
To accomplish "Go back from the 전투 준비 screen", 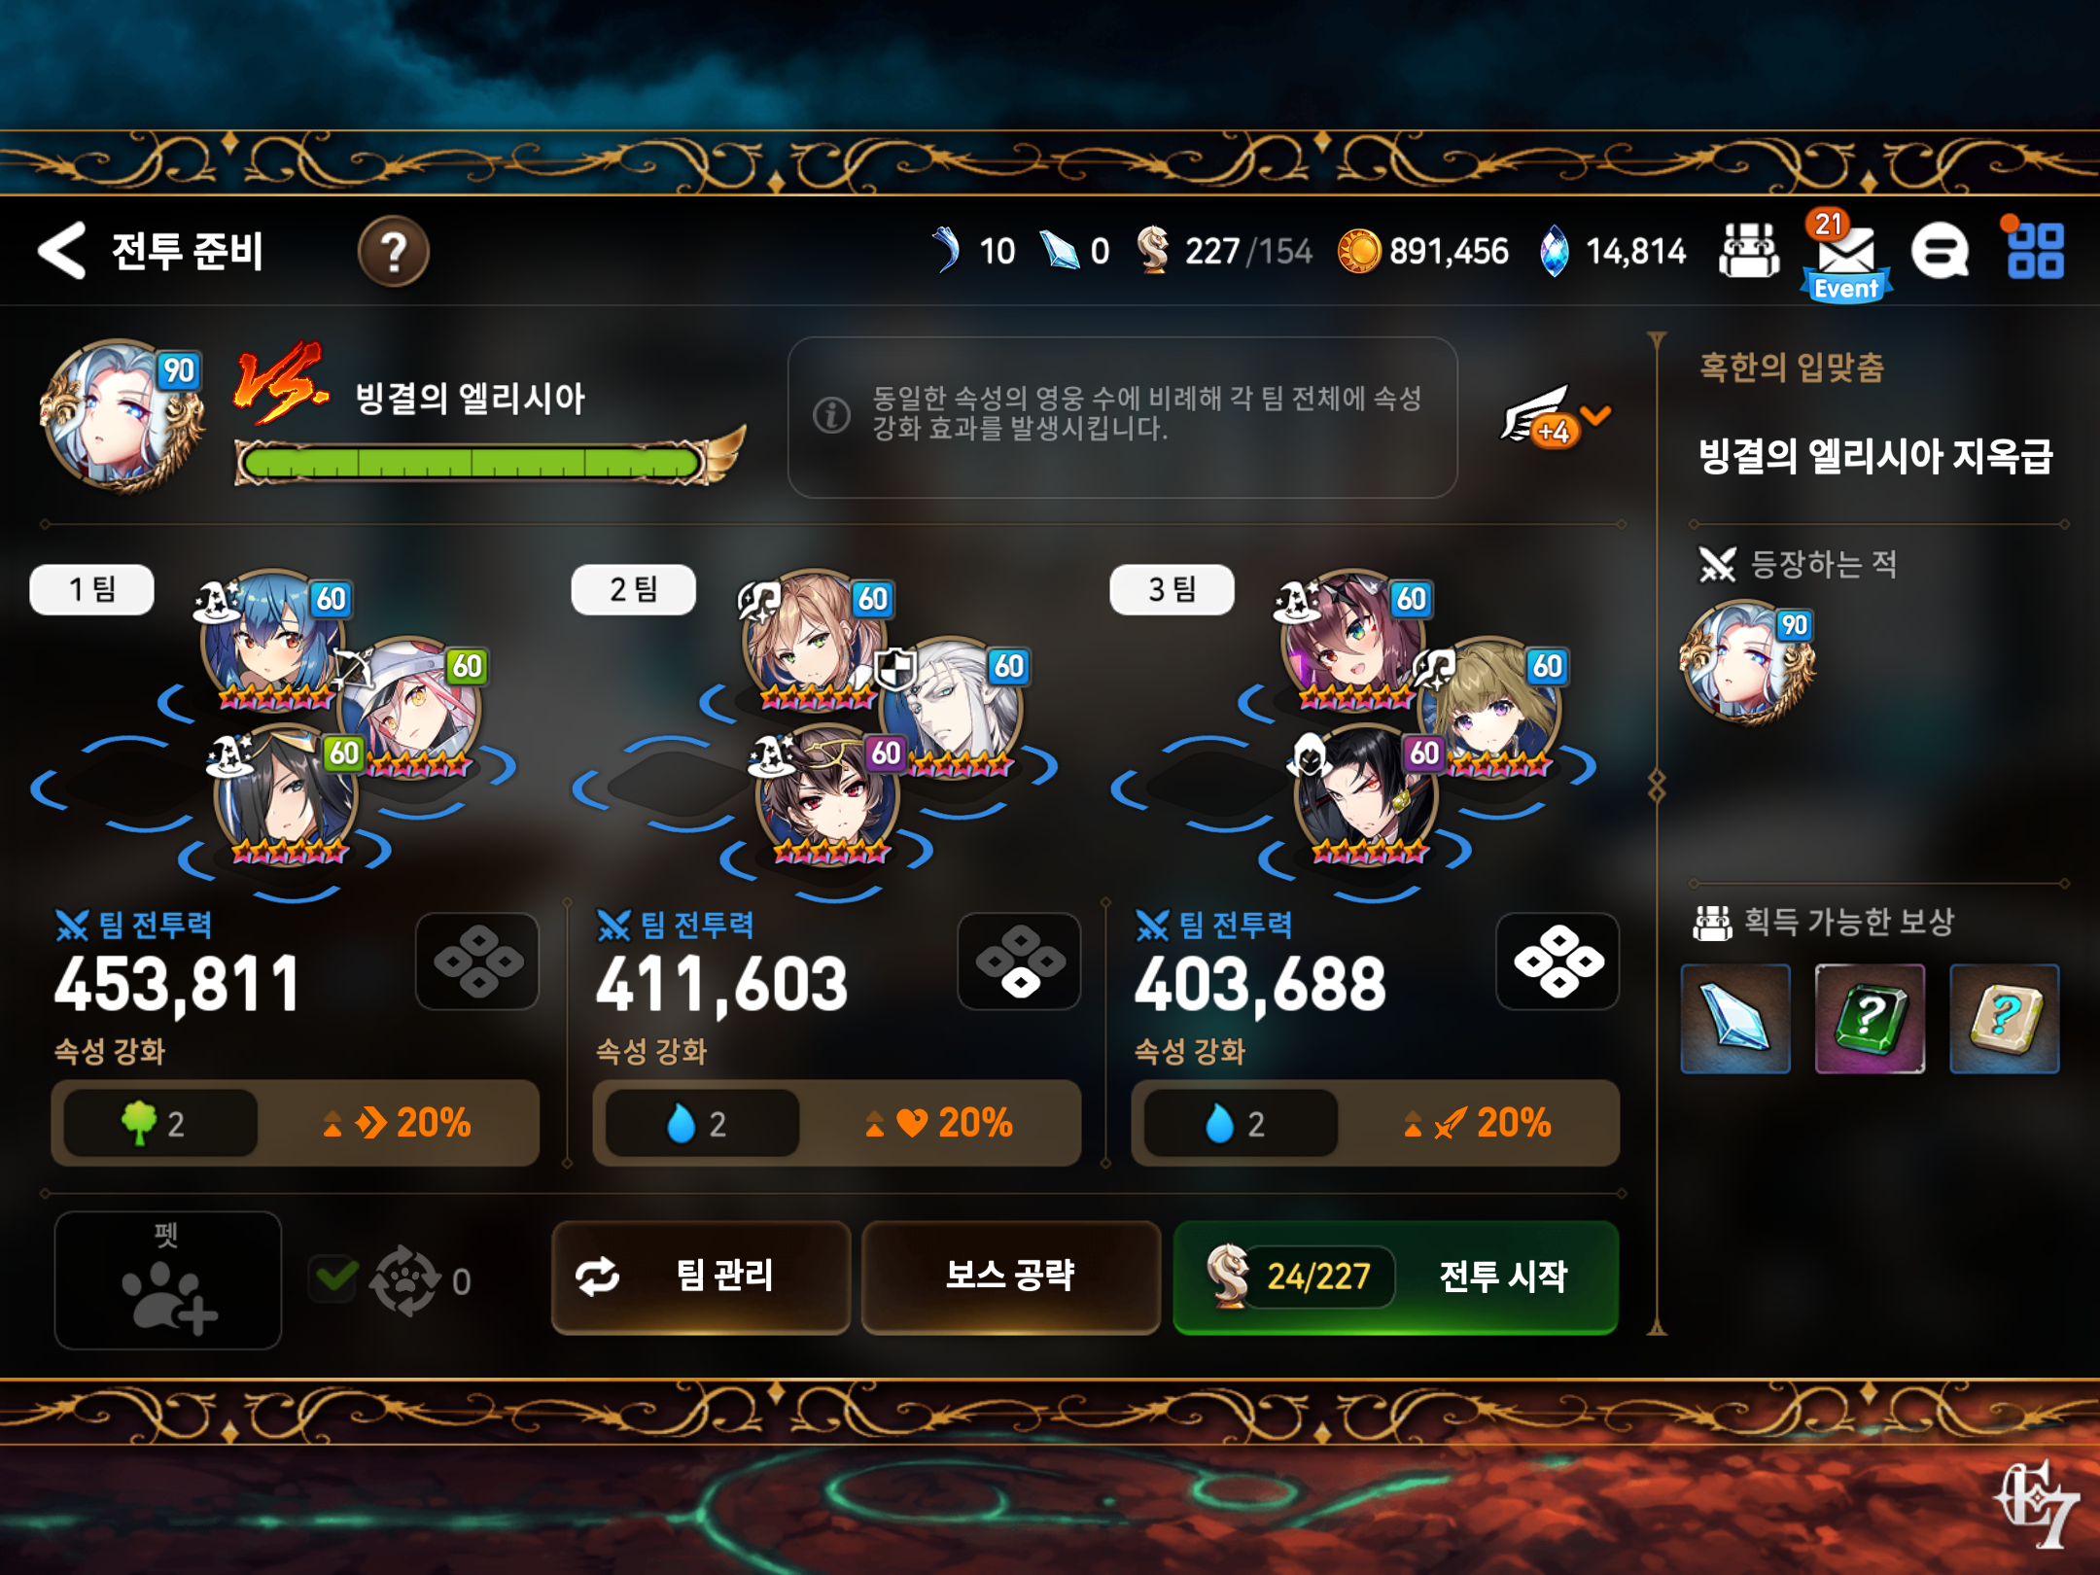I will [62, 251].
